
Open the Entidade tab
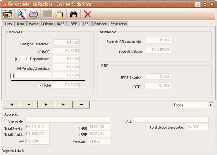100,24
